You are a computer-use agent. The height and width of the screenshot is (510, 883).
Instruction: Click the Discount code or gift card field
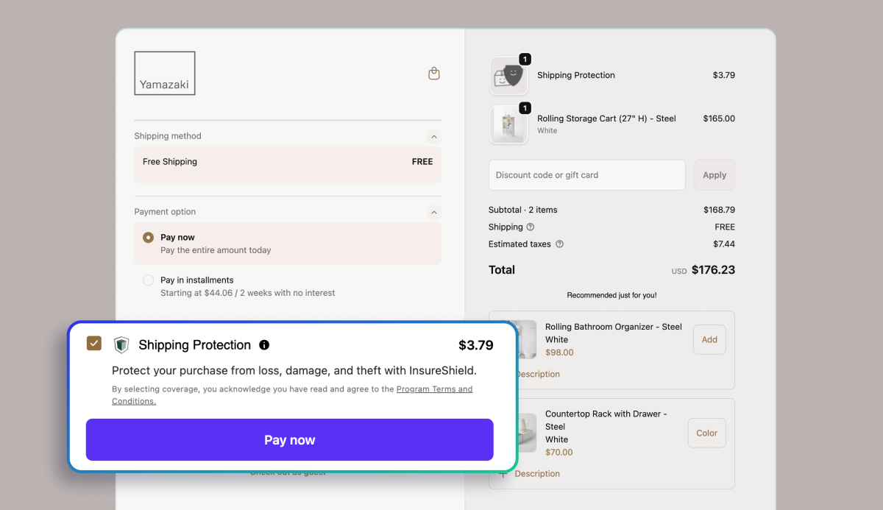(x=587, y=175)
